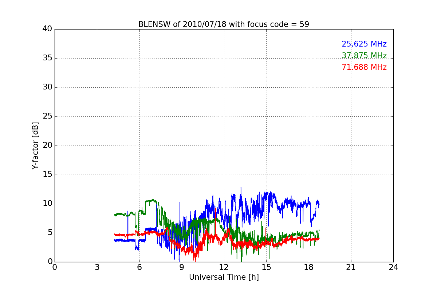Click the x-axis tick label 12
Viewport: 437px width, 291px height.
pos(224,267)
